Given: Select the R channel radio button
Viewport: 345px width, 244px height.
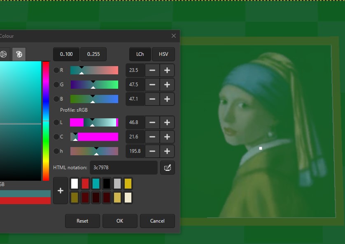Looking at the screenshot, I should click(x=56, y=70).
